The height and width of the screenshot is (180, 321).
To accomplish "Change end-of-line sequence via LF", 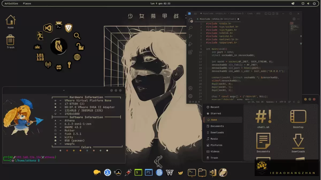I will point(289,102).
